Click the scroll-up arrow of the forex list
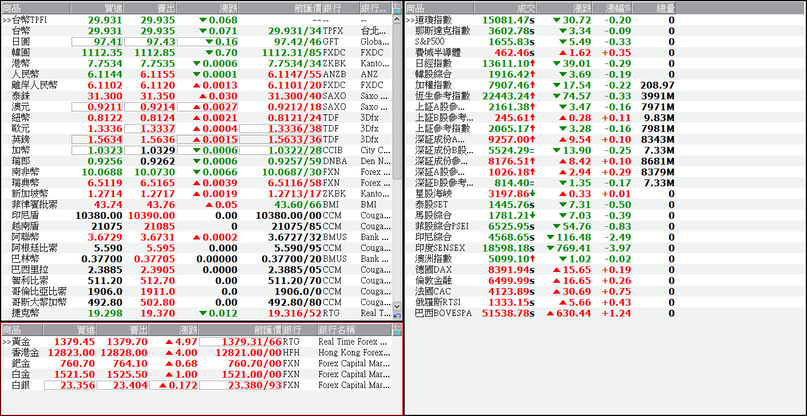The width and height of the screenshot is (807, 416). tap(397, 19)
